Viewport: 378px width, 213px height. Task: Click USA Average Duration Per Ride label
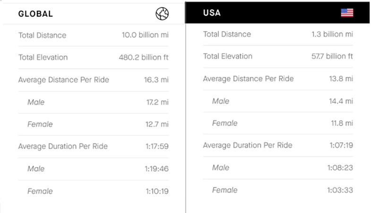pyautogui.click(x=248, y=145)
